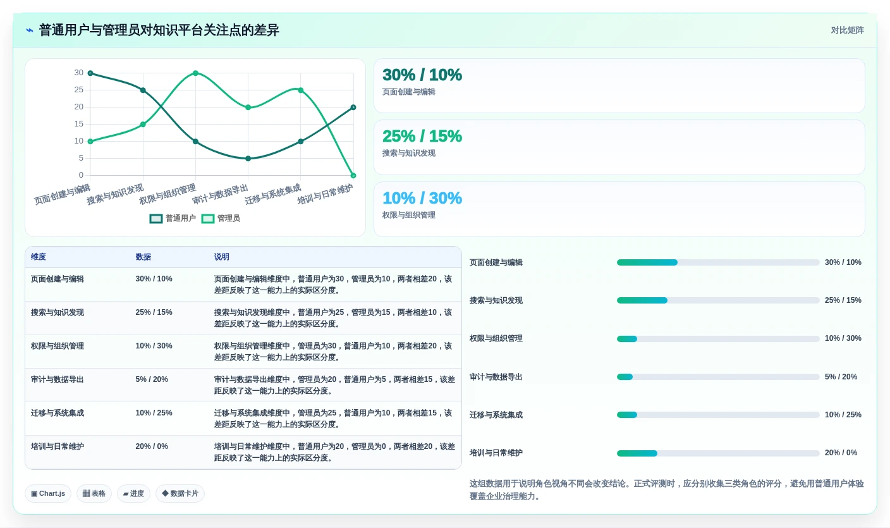Image resolution: width=890 pixels, height=528 pixels.
Task: Click the 5% / 20% progress value label
Action: (841, 377)
